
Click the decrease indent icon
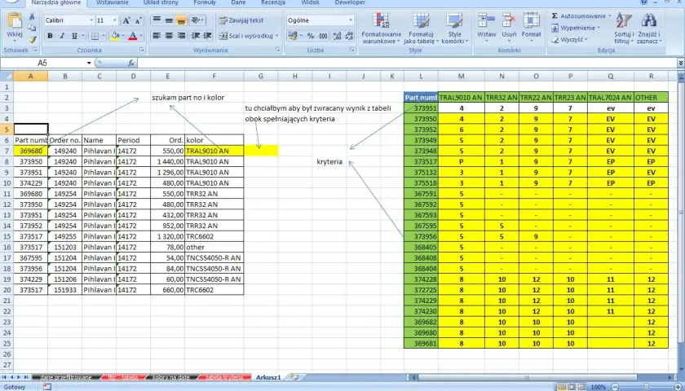tap(195, 36)
